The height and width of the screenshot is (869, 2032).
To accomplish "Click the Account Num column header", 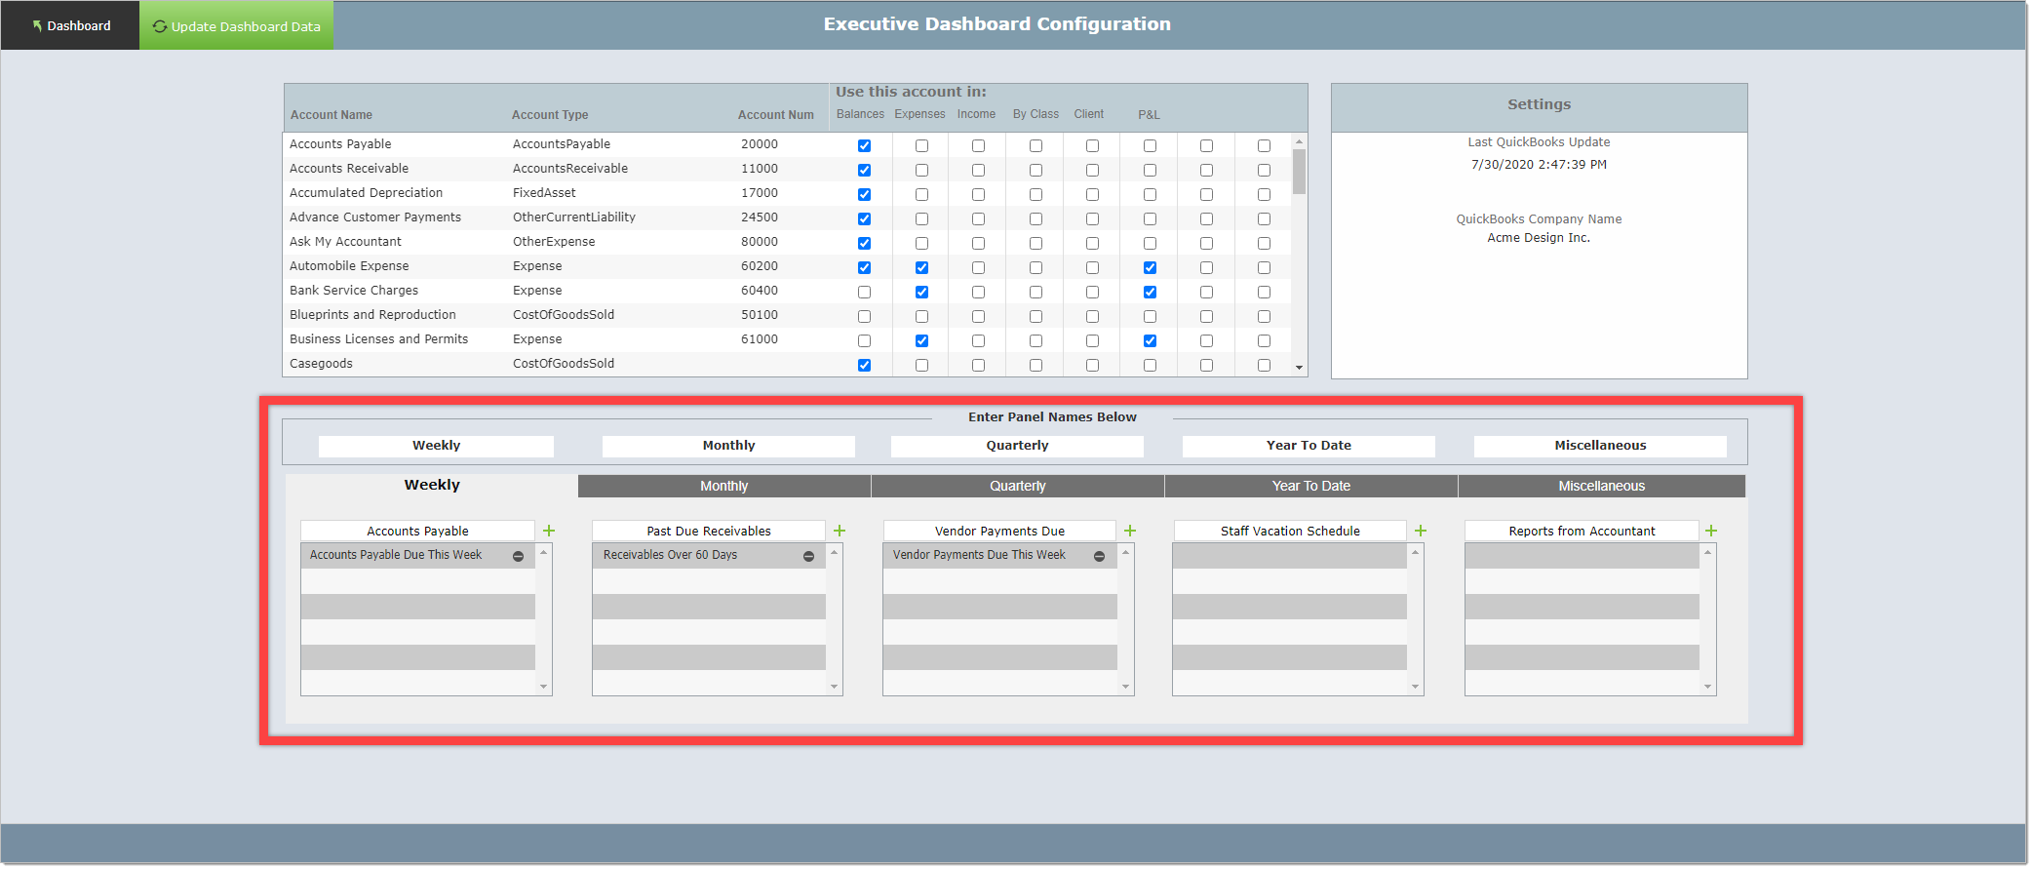I will [775, 115].
